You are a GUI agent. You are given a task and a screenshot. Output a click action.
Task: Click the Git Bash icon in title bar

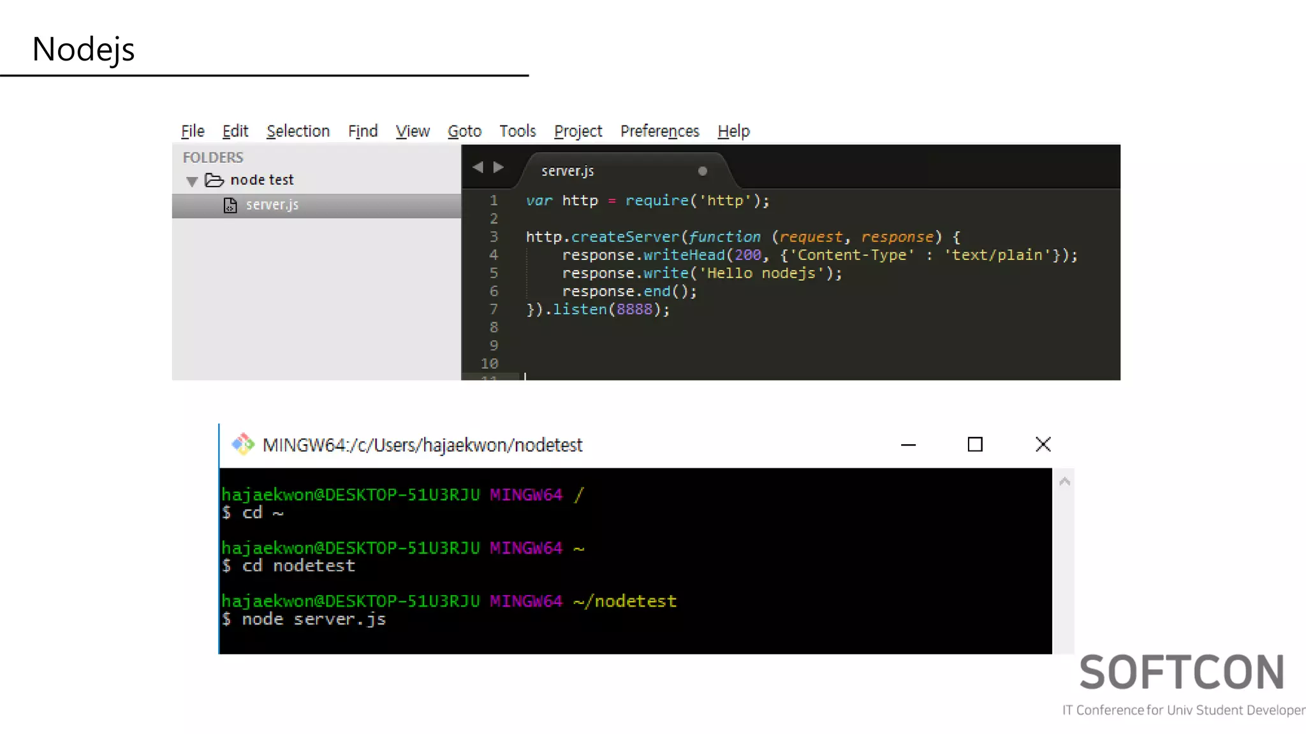(242, 444)
